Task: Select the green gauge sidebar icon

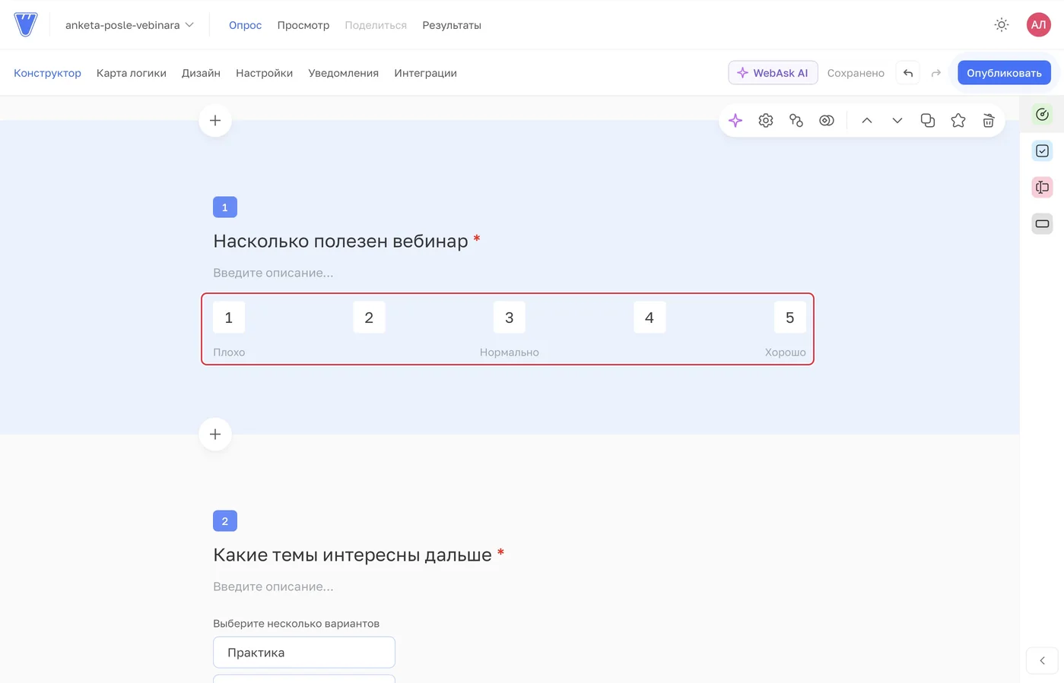Action: pyautogui.click(x=1042, y=115)
